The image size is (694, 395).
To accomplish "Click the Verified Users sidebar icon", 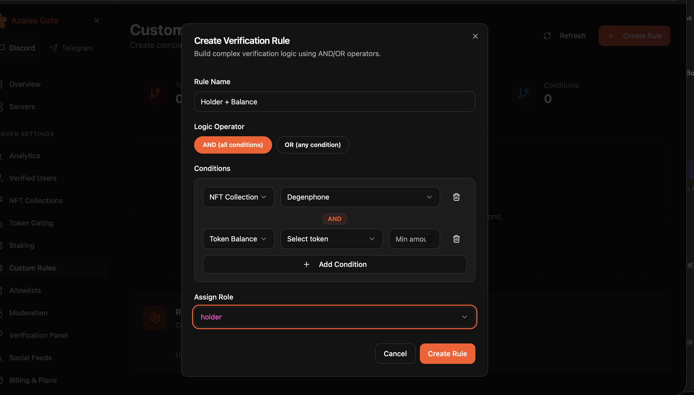I will pos(1,178).
